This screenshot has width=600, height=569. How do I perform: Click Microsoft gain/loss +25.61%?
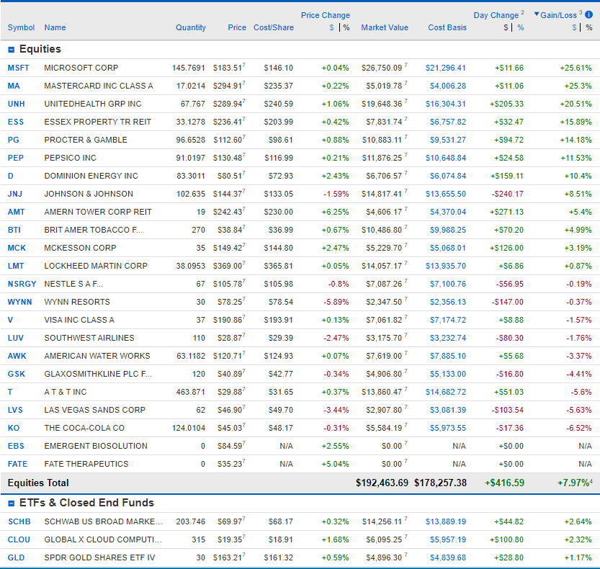[x=576, y=68]
